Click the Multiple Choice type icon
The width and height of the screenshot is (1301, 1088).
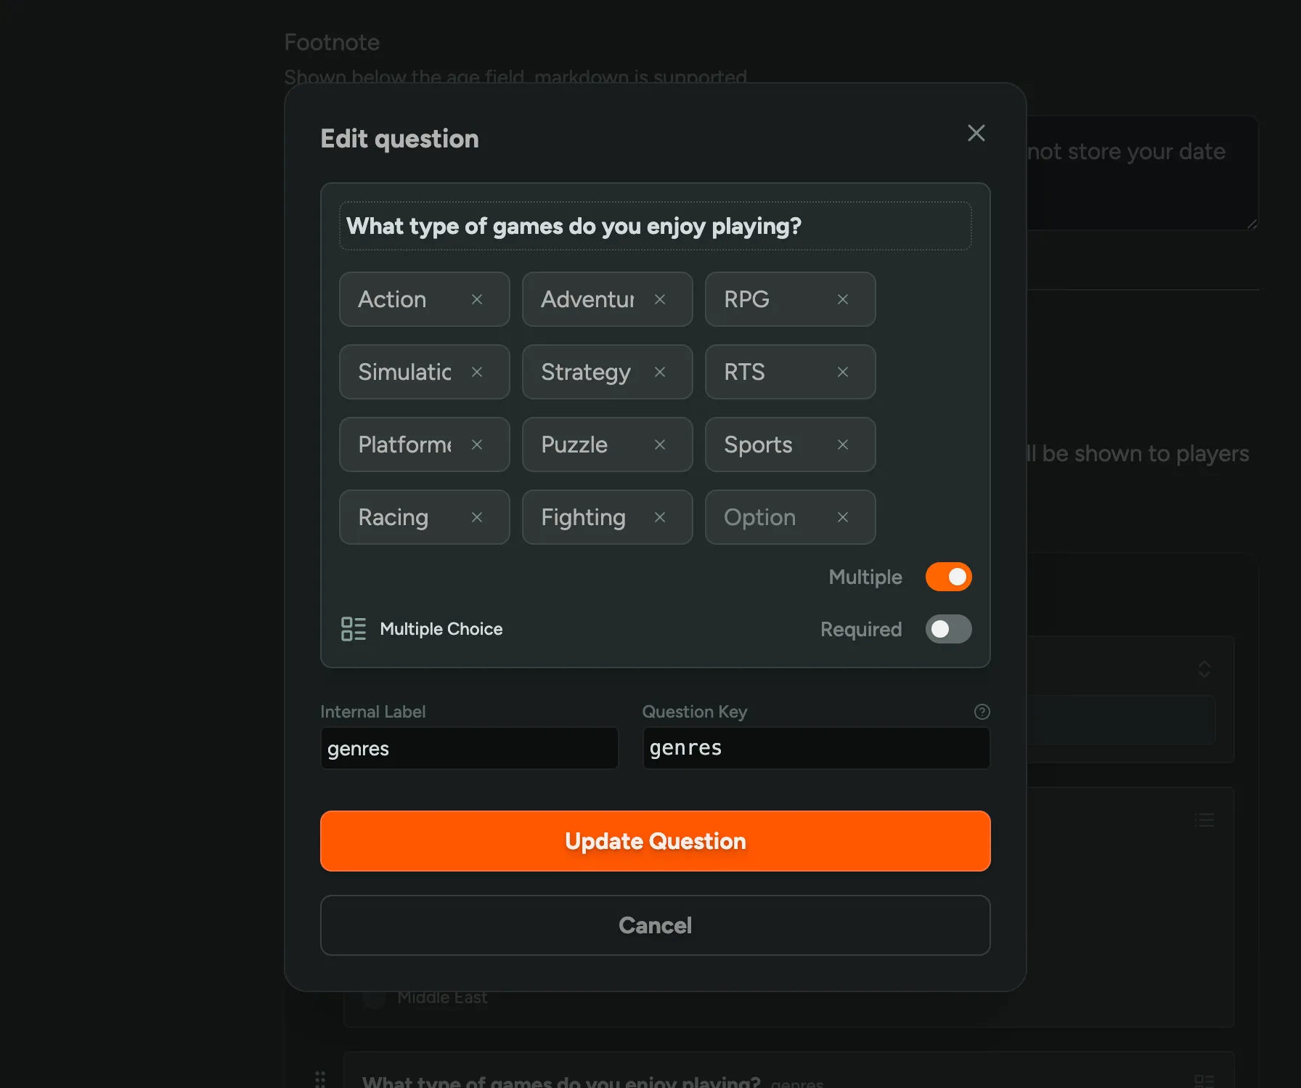[x=354, y=629]
